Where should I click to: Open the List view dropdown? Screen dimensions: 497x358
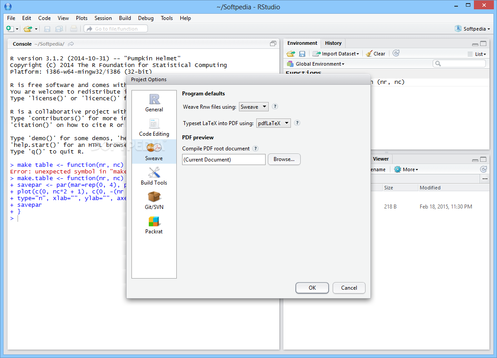477,54
